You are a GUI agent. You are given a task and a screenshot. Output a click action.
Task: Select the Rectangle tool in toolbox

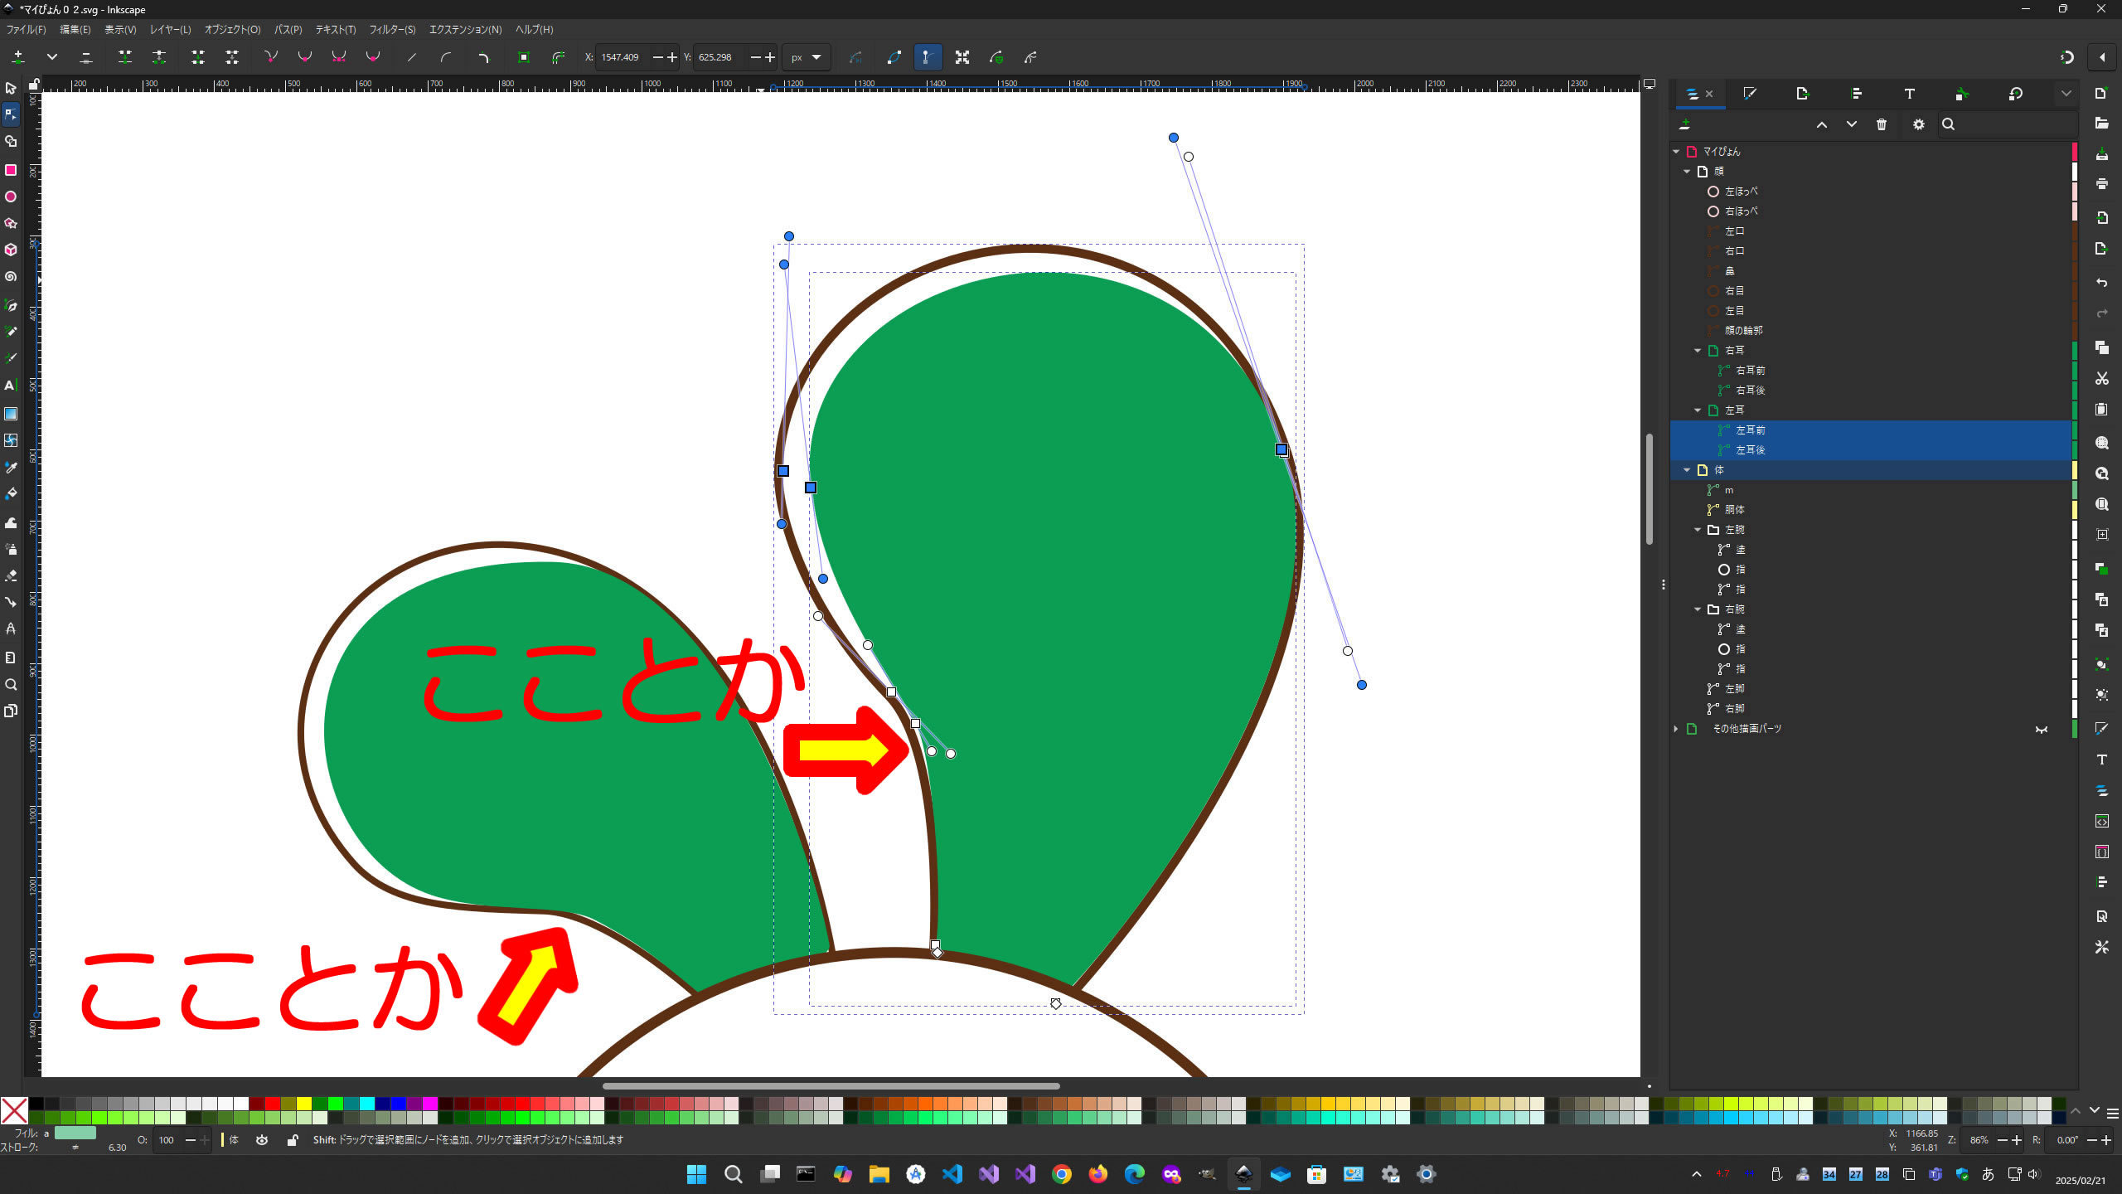pyautogui.click(x=11, y=170)
